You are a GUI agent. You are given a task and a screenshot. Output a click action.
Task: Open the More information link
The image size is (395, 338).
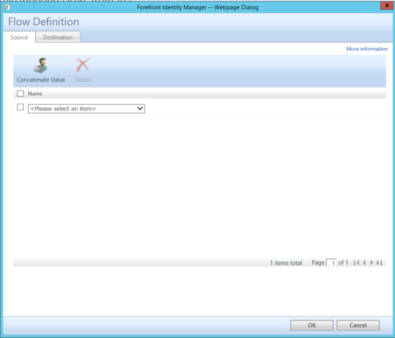tap(367, 49)
